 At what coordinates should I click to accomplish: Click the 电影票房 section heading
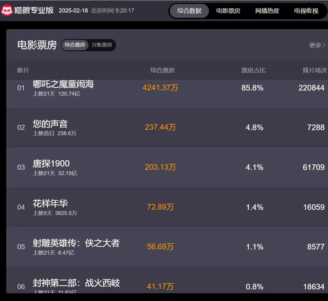[x=37, y=45]
